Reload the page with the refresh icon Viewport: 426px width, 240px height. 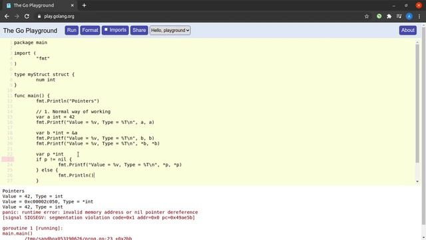click(27, 16)
